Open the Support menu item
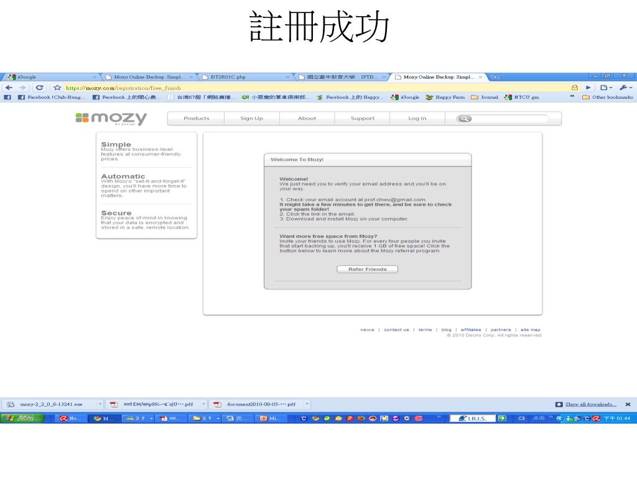The image size is (637, 477). coord(363,119)
